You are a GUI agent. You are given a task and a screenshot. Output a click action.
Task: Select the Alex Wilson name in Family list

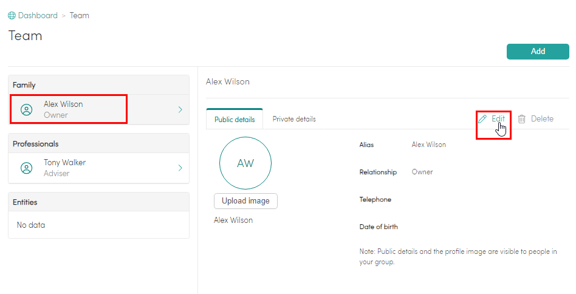(x=63, y=104)
